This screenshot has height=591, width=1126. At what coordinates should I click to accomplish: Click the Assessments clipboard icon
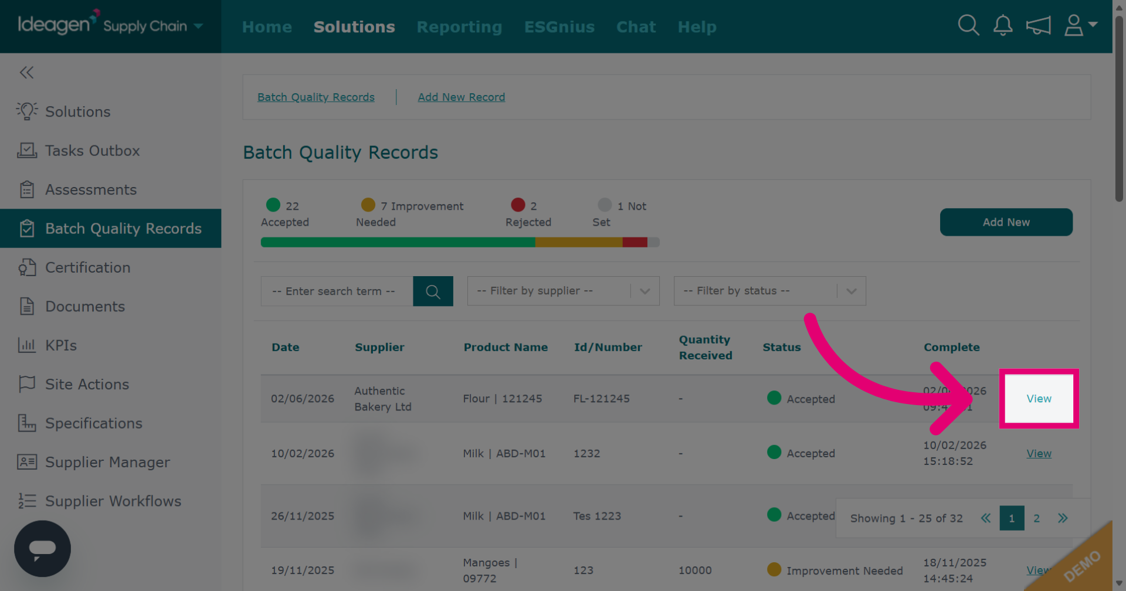click(27, 189)
